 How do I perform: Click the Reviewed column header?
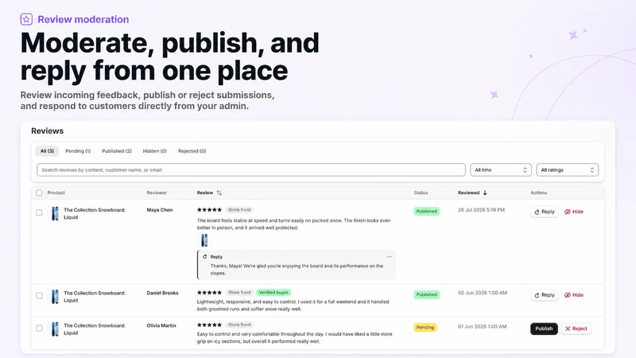tap(468, 193)
